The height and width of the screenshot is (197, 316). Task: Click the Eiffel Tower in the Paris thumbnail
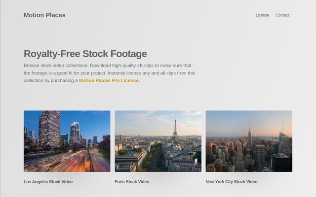175,130
